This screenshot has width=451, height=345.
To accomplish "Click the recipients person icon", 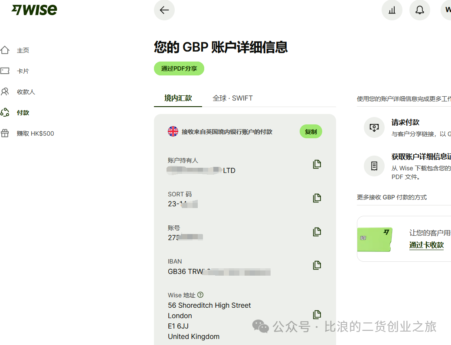I will (x=5, y=91).
